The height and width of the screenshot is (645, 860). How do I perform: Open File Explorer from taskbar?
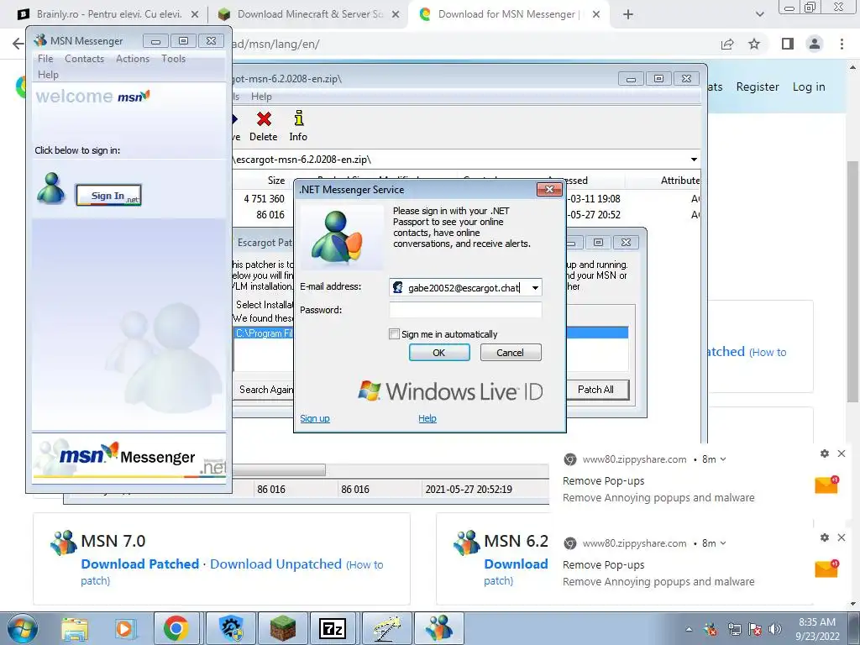(x=75, y=628)
